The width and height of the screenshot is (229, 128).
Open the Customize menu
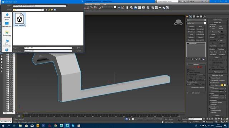pos(88,4)
